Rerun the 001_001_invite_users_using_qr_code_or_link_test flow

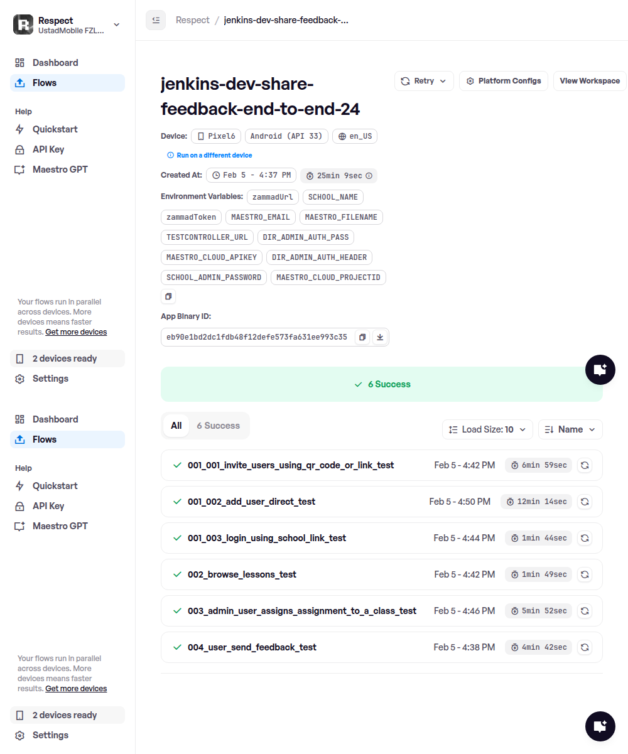[585, 465]
